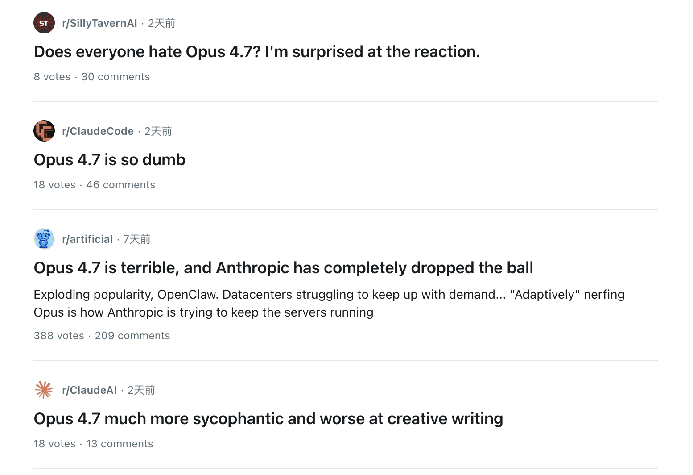Screen dimensions: 693x475
Task: Go to the r/artificial subreddit
Action: coord(87,239)
